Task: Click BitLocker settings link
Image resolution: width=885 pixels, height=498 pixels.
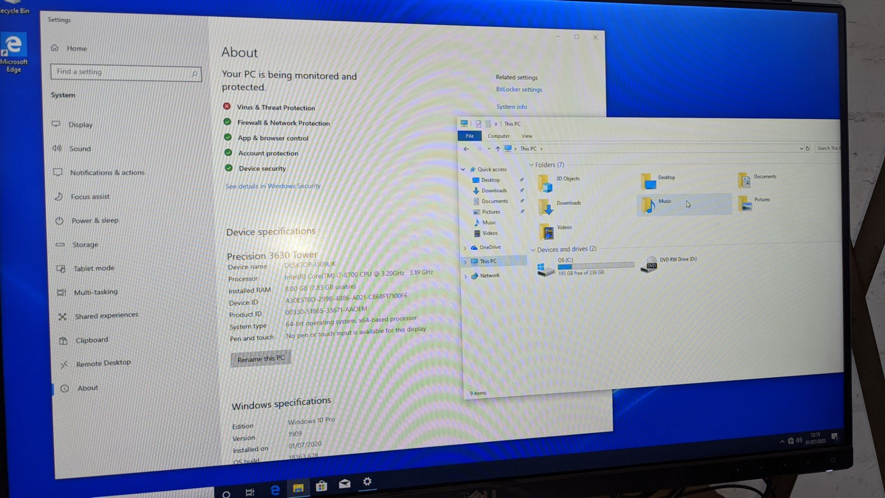Action: pyautogui.click(x=519, y=89)
